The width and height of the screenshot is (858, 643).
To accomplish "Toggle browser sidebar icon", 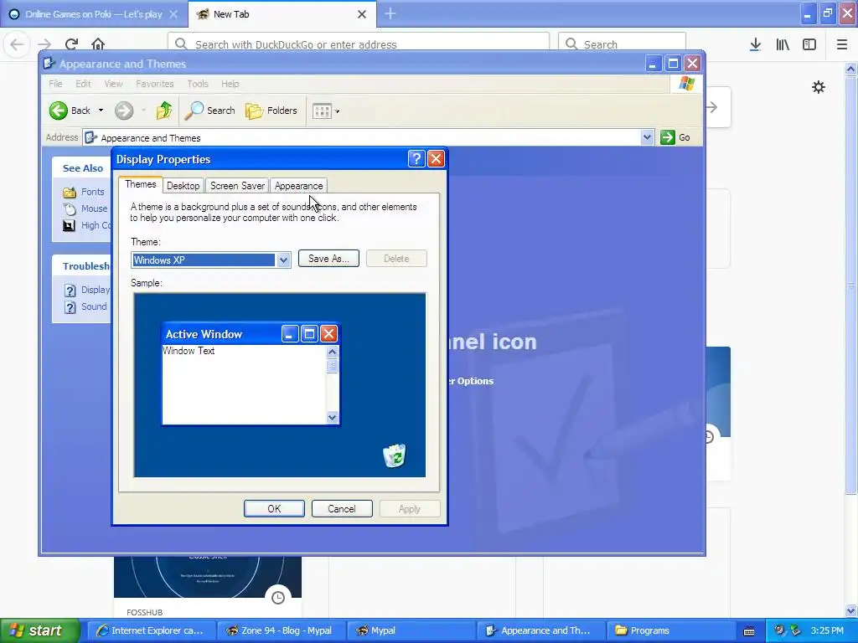I will point(809,44).
